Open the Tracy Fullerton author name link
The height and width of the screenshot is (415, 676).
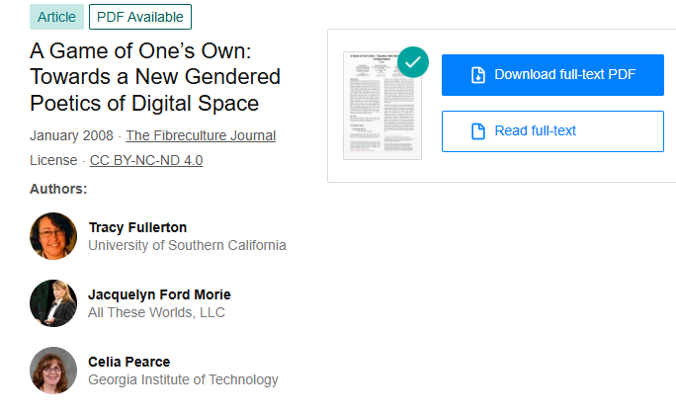pyautogui.click(x=137, y=227)
